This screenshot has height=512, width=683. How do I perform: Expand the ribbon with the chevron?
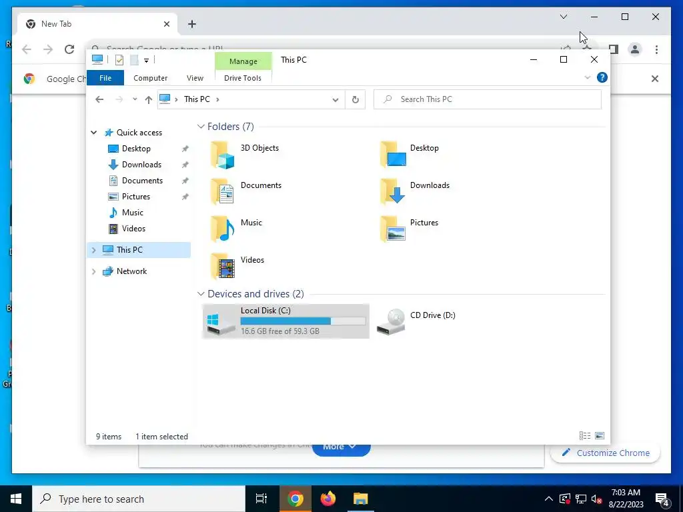(x=587, y=77)
